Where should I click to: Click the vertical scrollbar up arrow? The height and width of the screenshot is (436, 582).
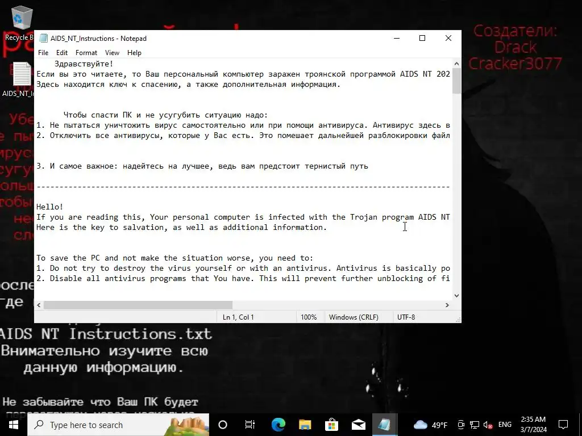click(456, 64)
